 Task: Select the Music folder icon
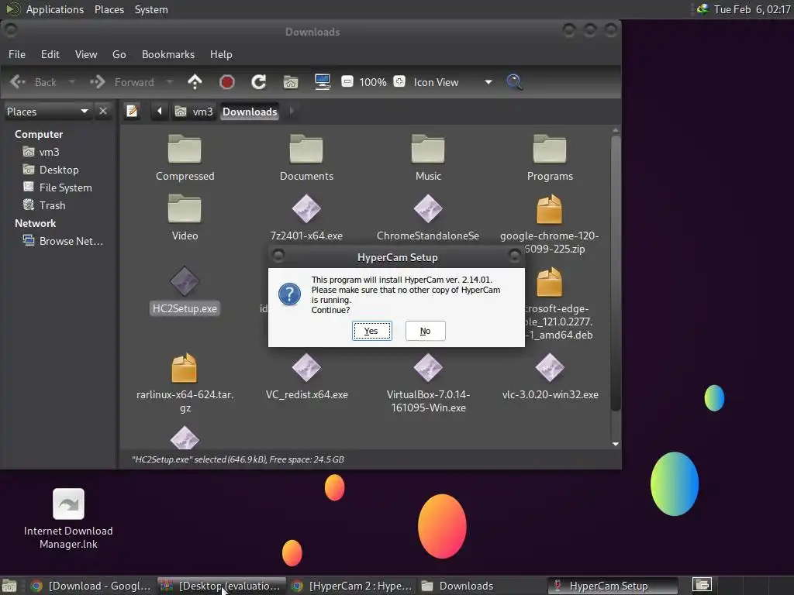pyautogui.click(x=428, y=150)
